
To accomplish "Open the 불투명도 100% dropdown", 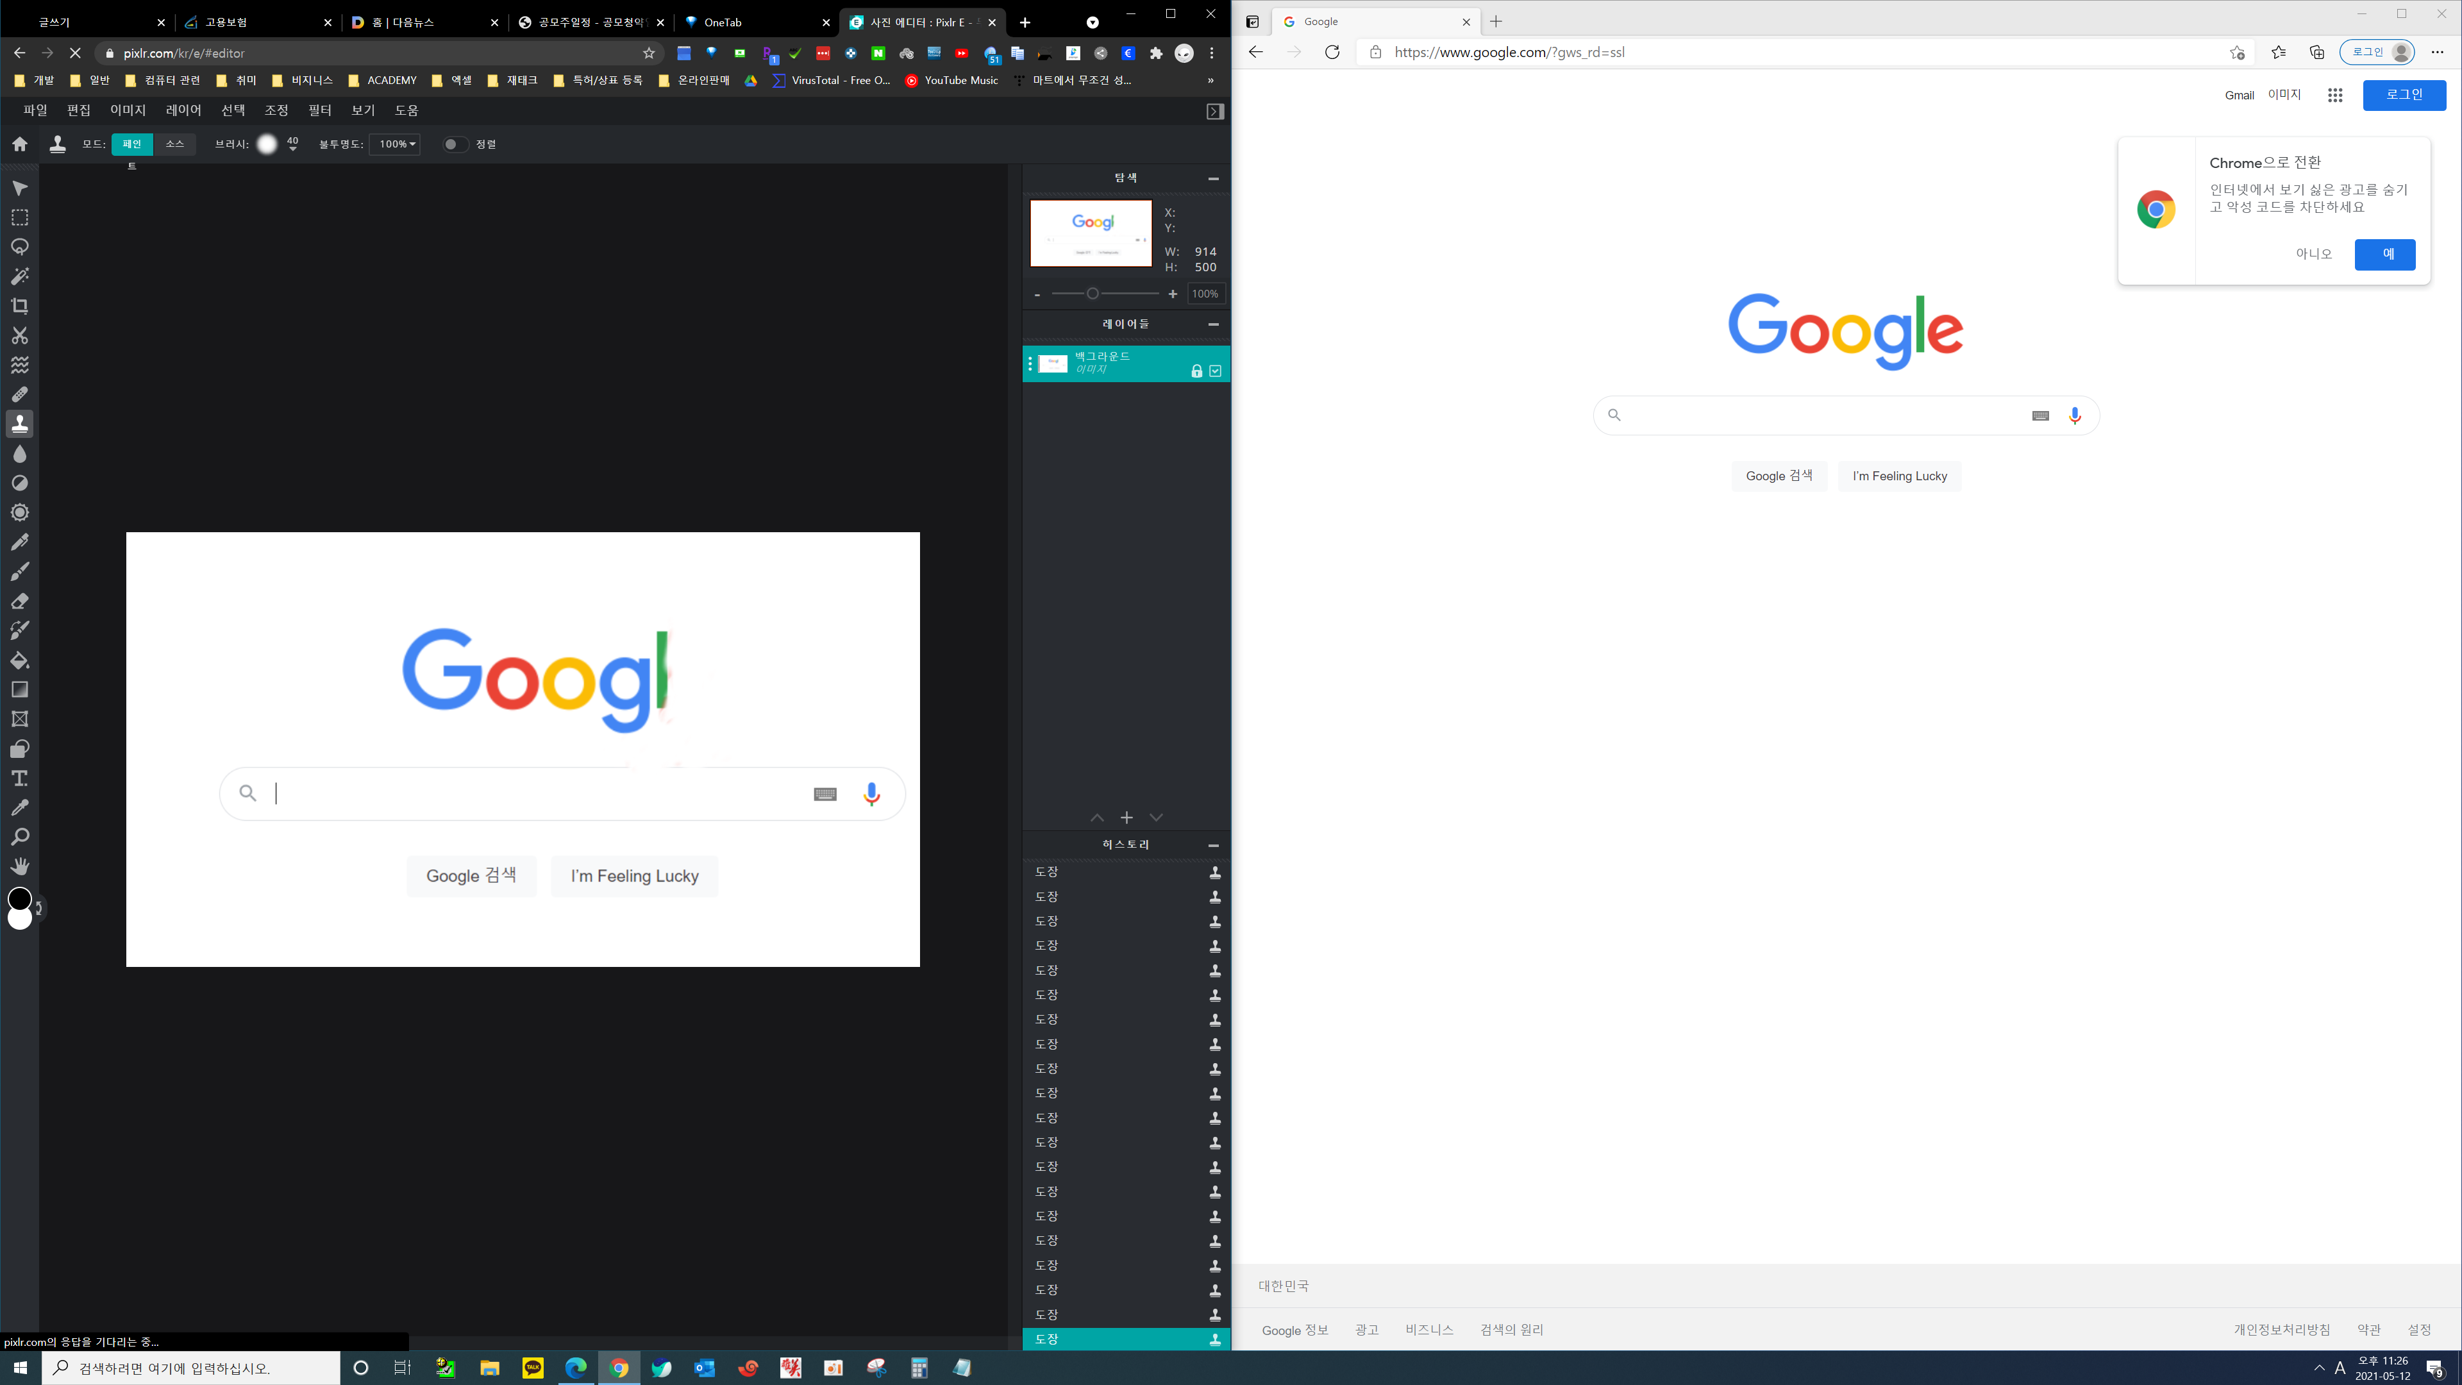I will tap(396, 144).
